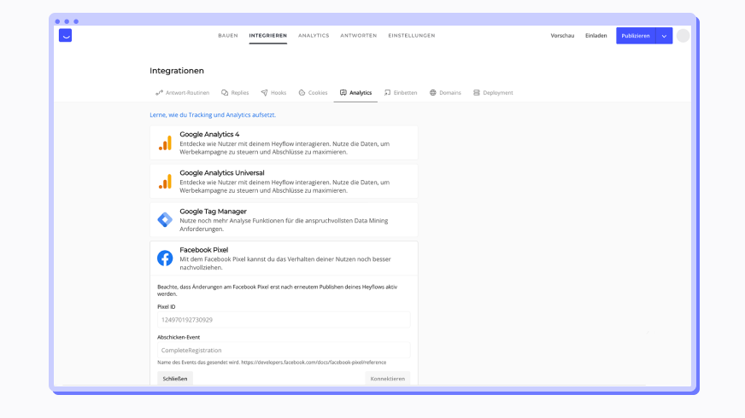This screenshot has width=745, height=418.
Task: Click the Integrationen heading
Action: coord(177,71)
